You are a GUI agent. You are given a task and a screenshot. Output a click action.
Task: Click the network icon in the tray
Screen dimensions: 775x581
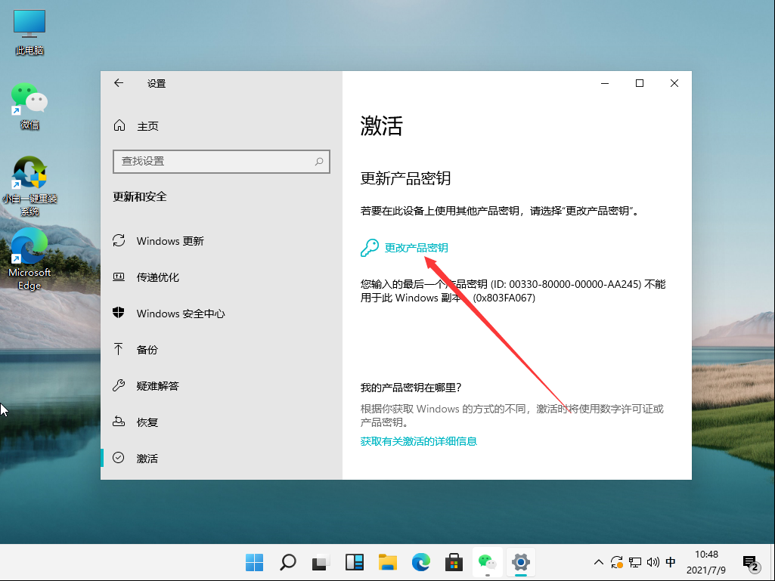[635, 562]
